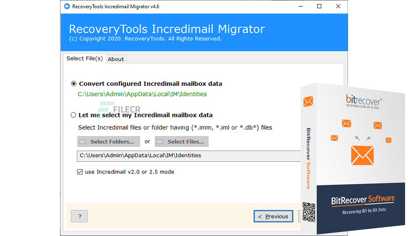Viewport: 408px width, 236px height.
Task: Click the Copyright 2020 RecoveryTools text
Action: 145,39
